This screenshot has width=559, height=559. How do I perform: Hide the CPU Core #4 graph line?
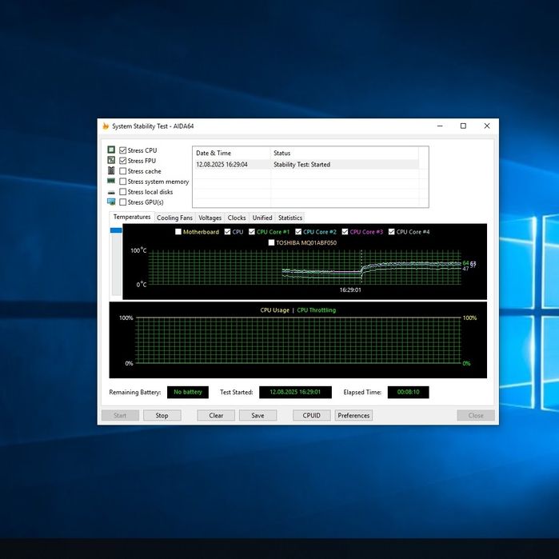391,232
